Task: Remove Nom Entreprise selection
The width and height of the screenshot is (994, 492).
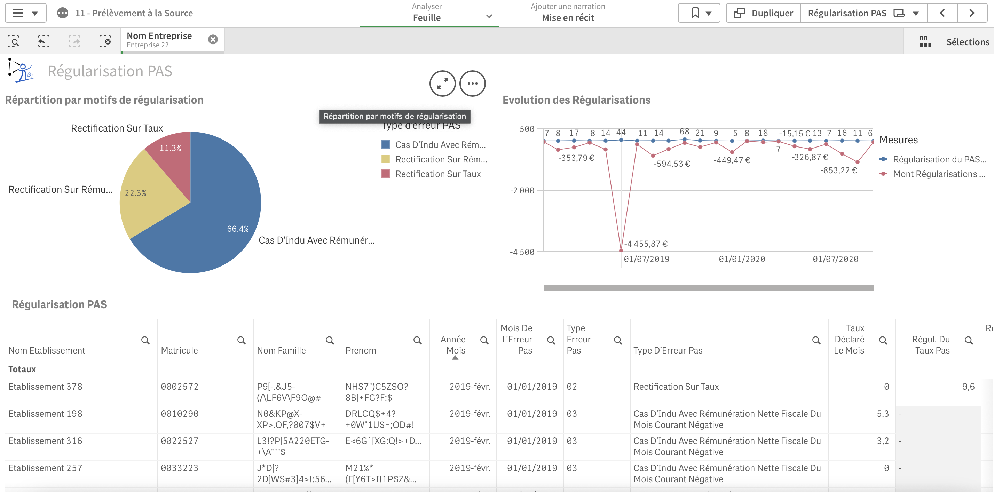Action: coord(213,39)
